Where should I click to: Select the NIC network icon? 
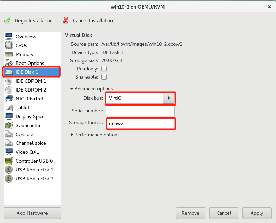pyautogui.click(x=9, y=99)
